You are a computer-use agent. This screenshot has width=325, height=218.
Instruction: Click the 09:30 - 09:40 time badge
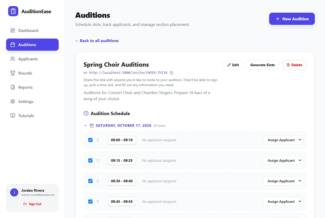(x=122, y=181)
